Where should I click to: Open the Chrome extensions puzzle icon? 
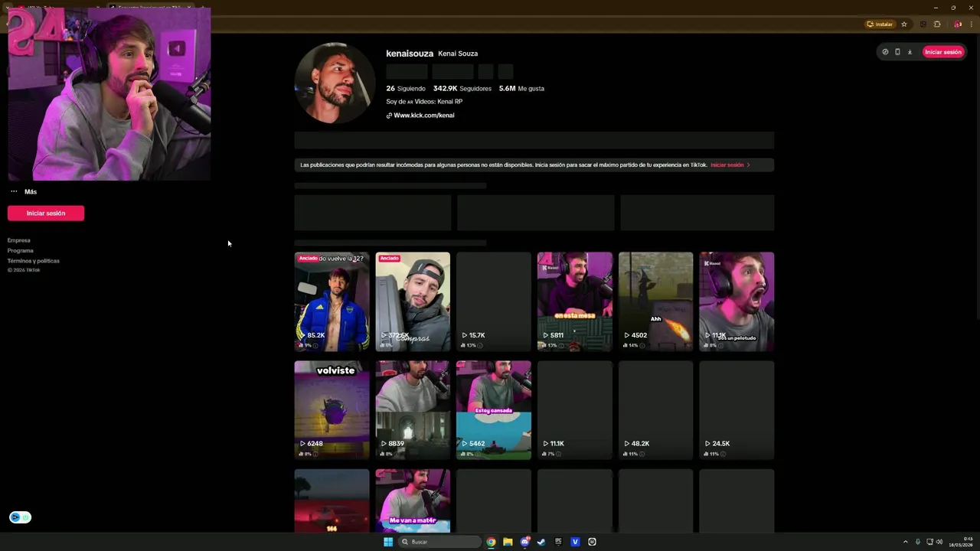coord(937,24)
